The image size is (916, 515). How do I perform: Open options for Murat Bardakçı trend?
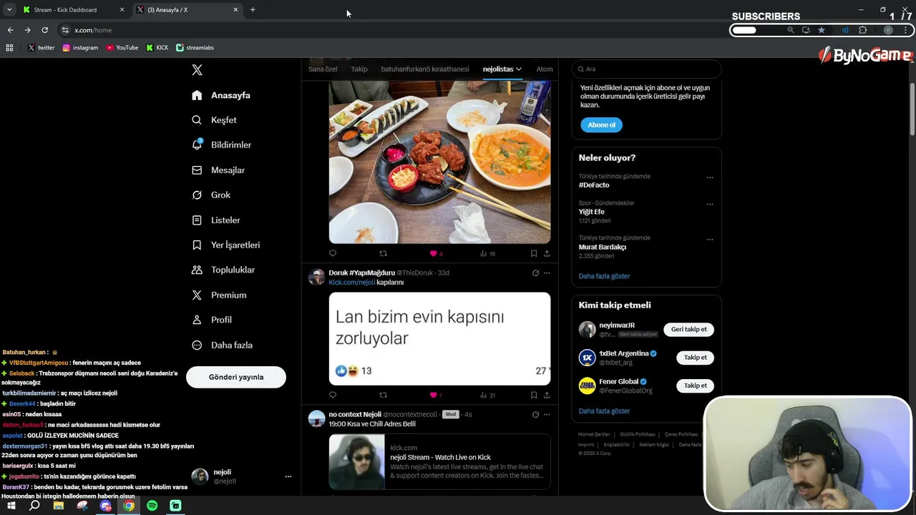click(x=710, y=238)
